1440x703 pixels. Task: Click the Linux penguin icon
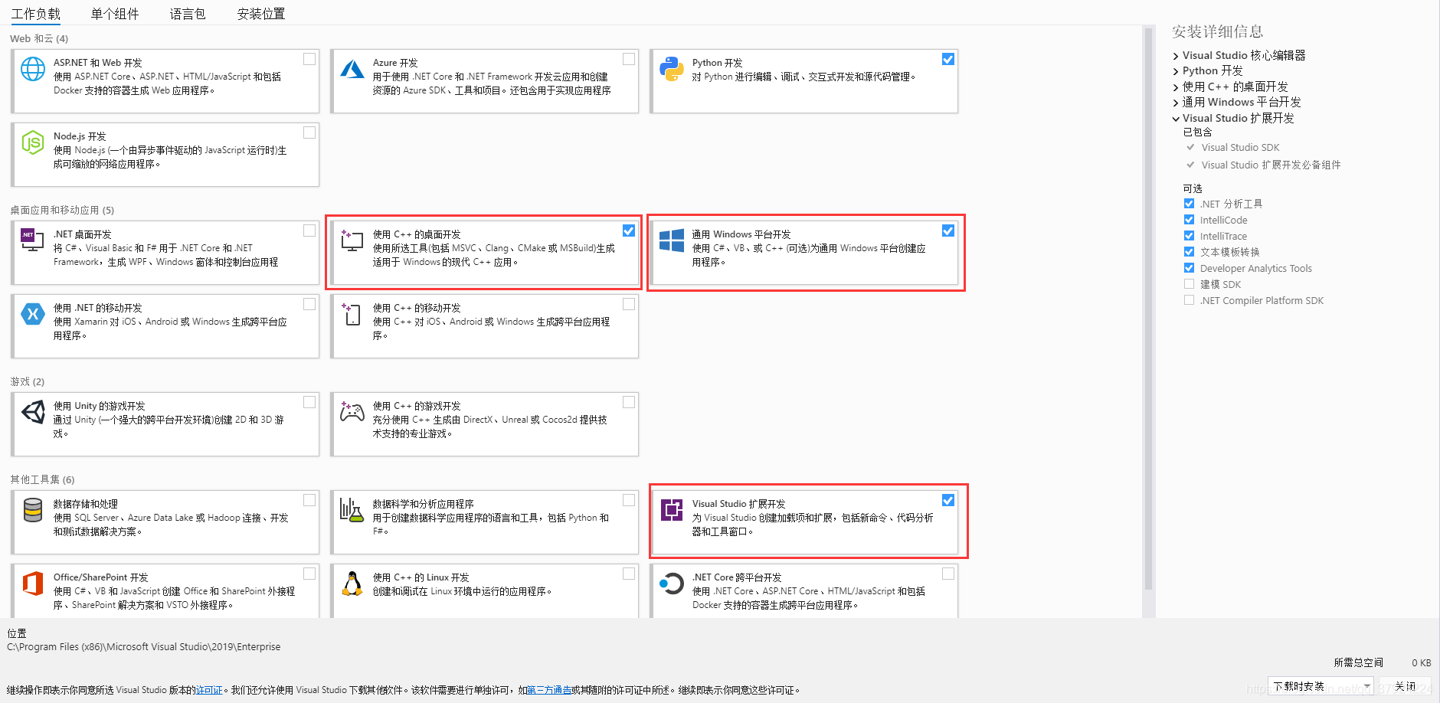352,584
